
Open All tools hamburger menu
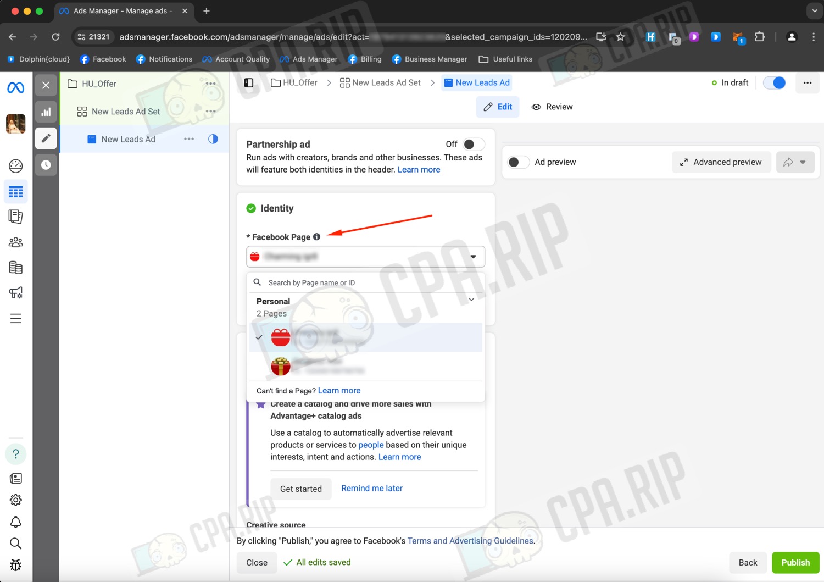15,318
